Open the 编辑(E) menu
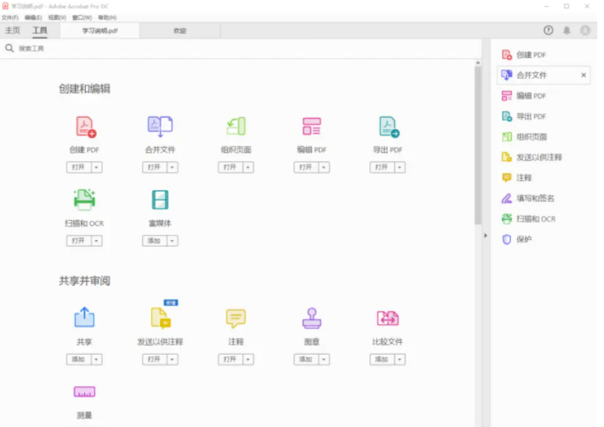Image resolution: width=604 pixels, height=427 pixels. [33, 17]
